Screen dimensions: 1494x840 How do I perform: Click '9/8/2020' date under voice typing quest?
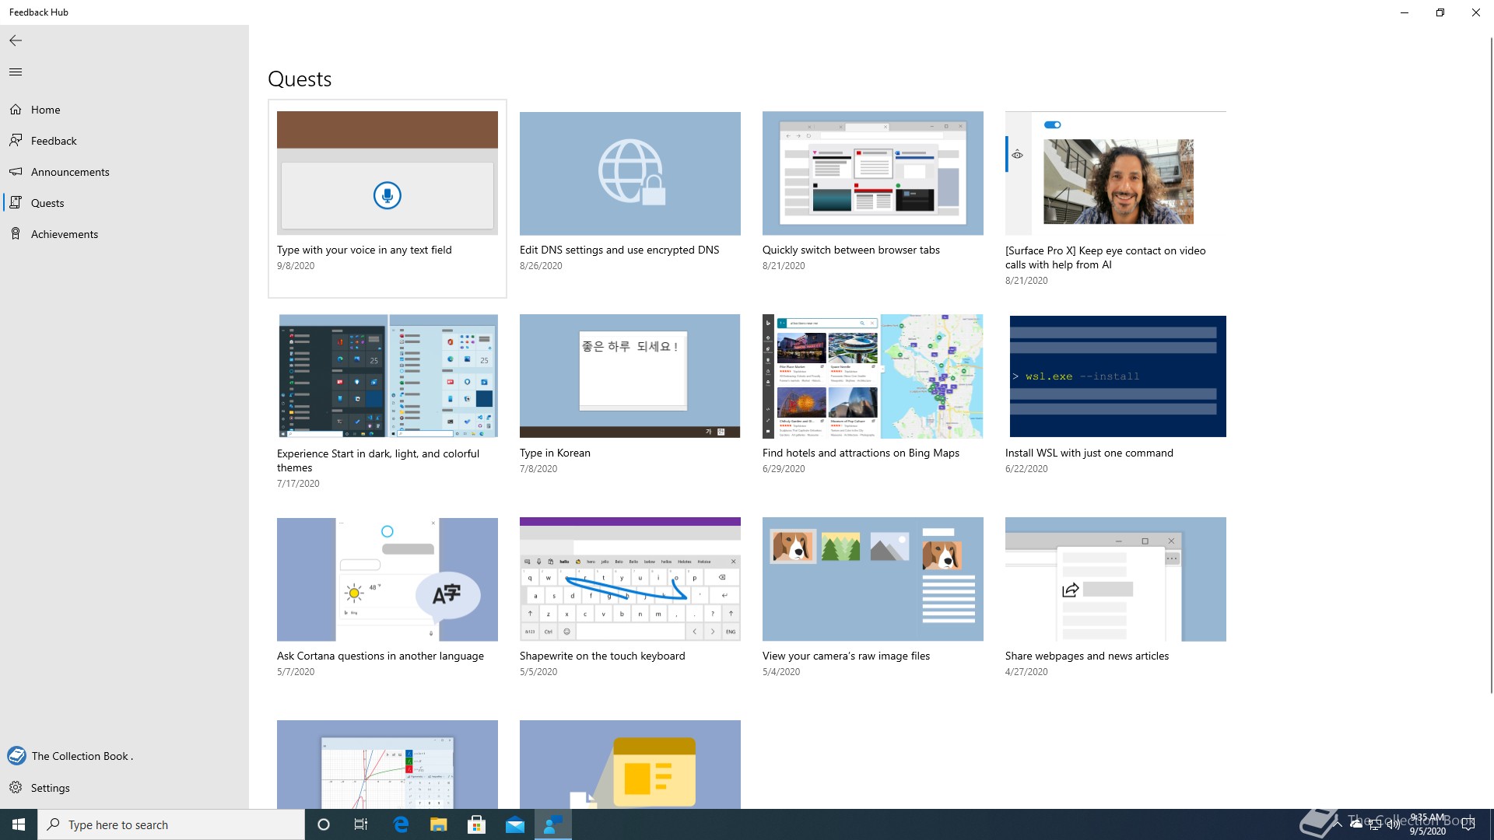point(296,266)
